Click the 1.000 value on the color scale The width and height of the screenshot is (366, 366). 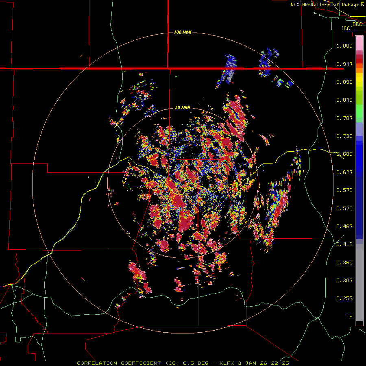tap(344, 46)
